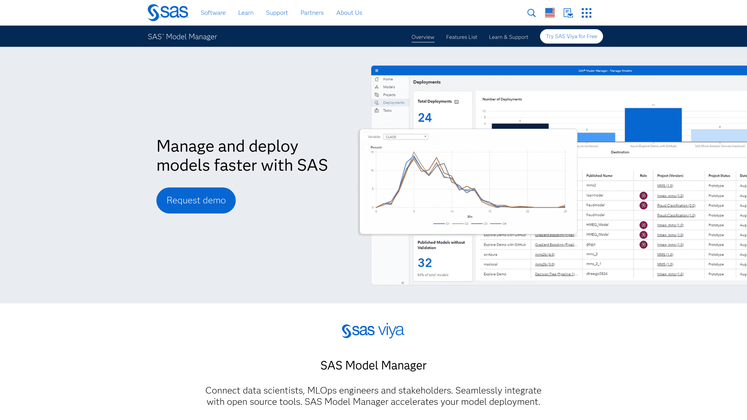
Task: Select the Models icon in the sidebar
Action: (377, 87)
